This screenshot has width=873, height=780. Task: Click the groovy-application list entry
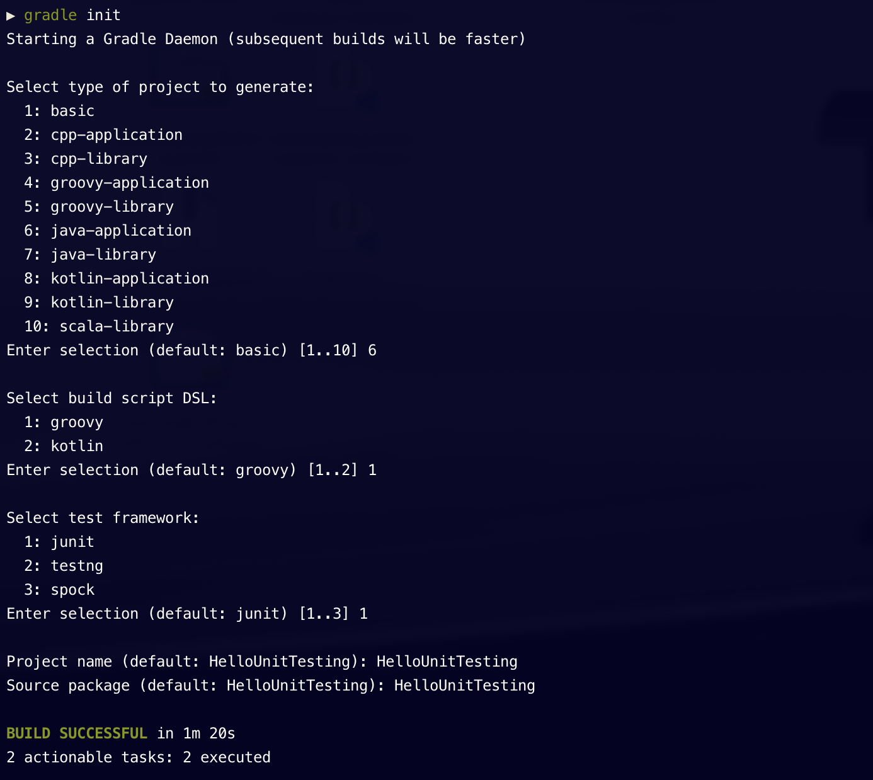tap(117, 183)
